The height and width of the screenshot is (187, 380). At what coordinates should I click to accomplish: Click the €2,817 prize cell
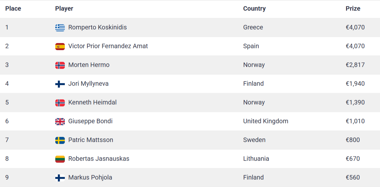point(355,65)
